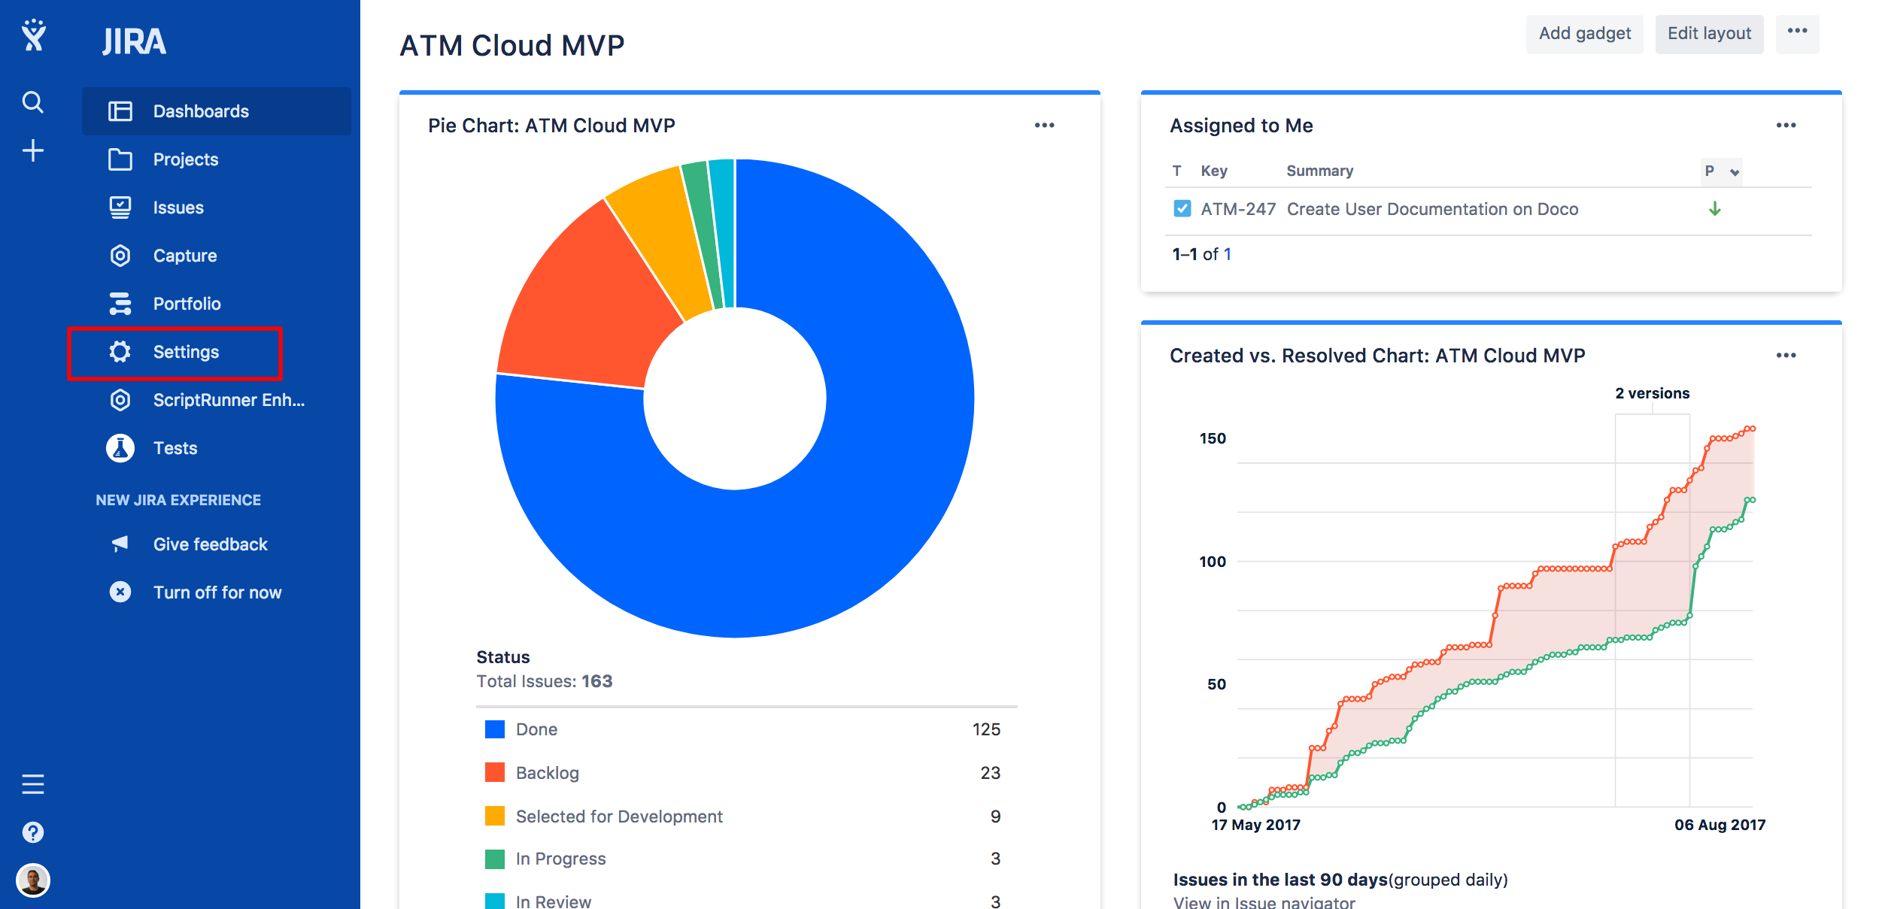Click Selected for Development legend label
This screenshot has width=1885, height=909.
619,817
